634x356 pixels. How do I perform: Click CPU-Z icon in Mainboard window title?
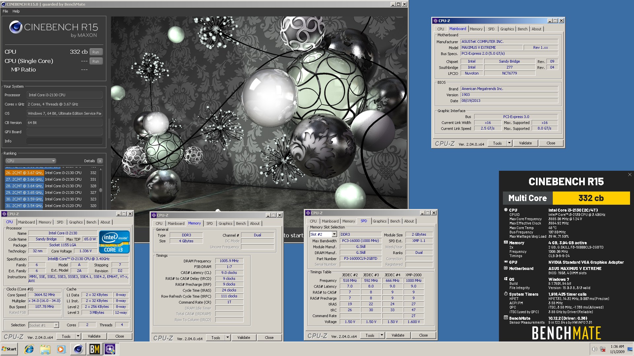(x=435, y=21)
